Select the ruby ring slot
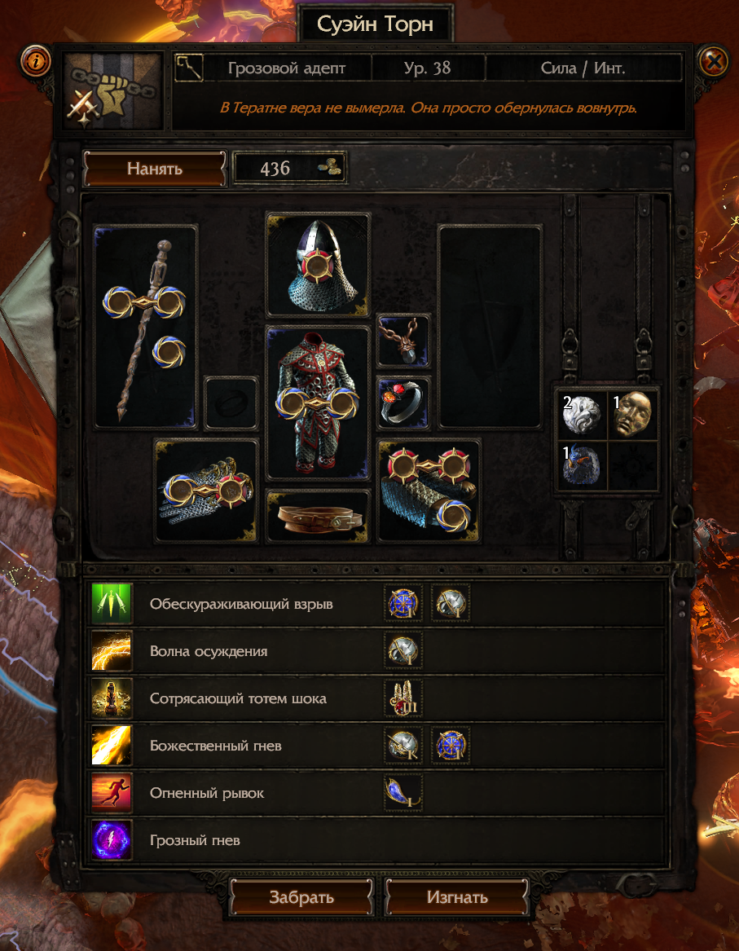This screenshot has width=739, height=951. [x=403, y=403]
